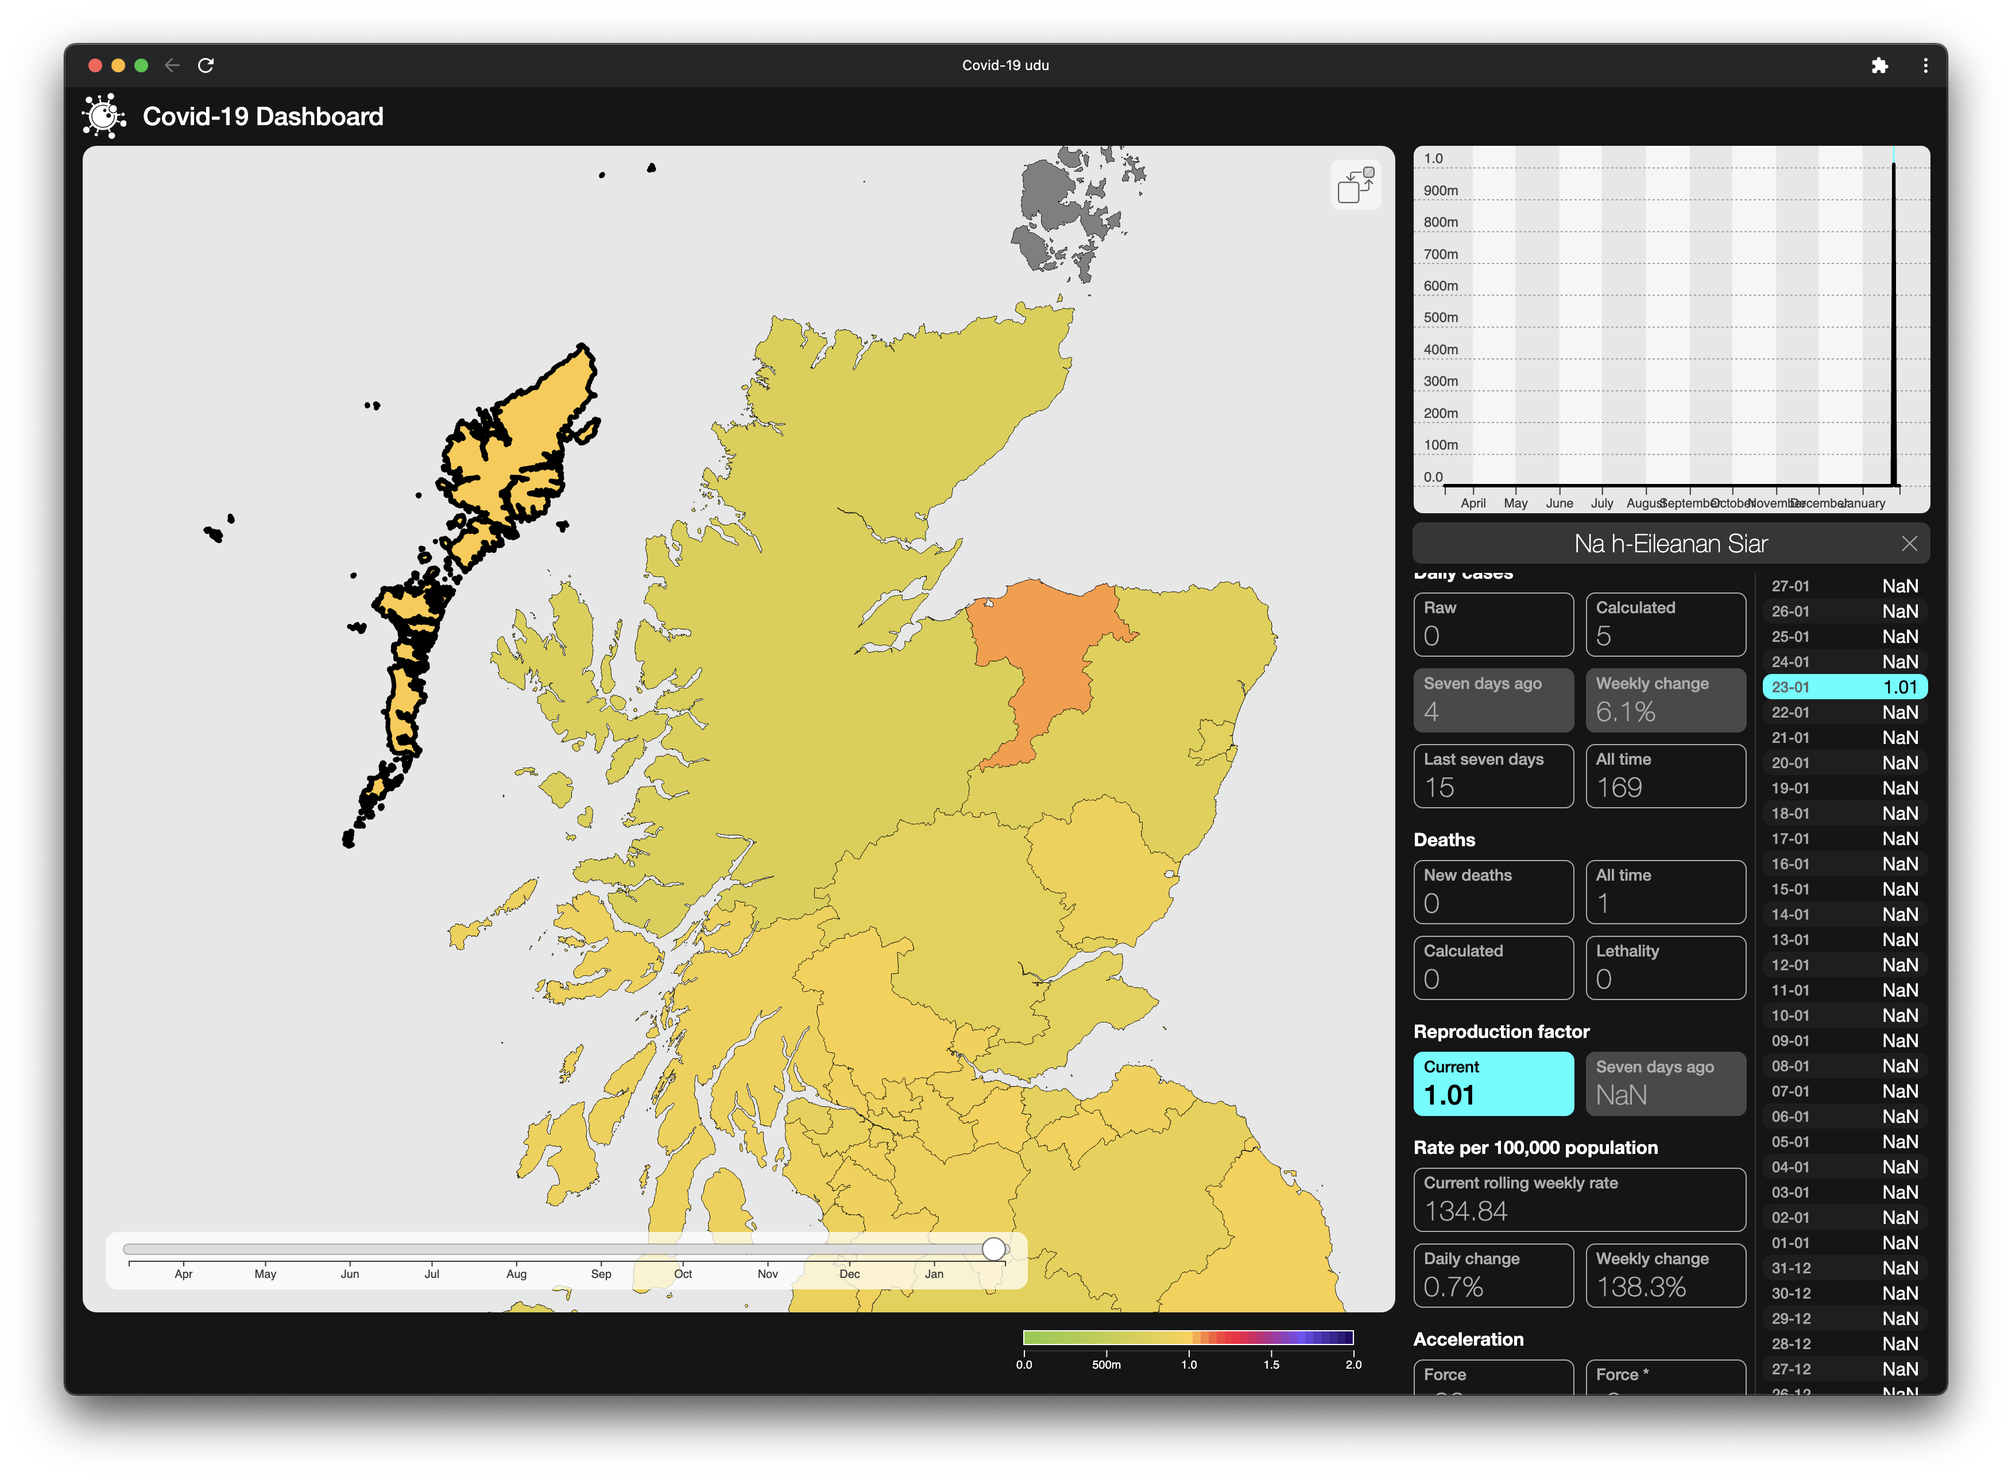Viewport: 2012px width, 1480px height.
Task: Click the cases Seven days ago card
Action: 1493,700
